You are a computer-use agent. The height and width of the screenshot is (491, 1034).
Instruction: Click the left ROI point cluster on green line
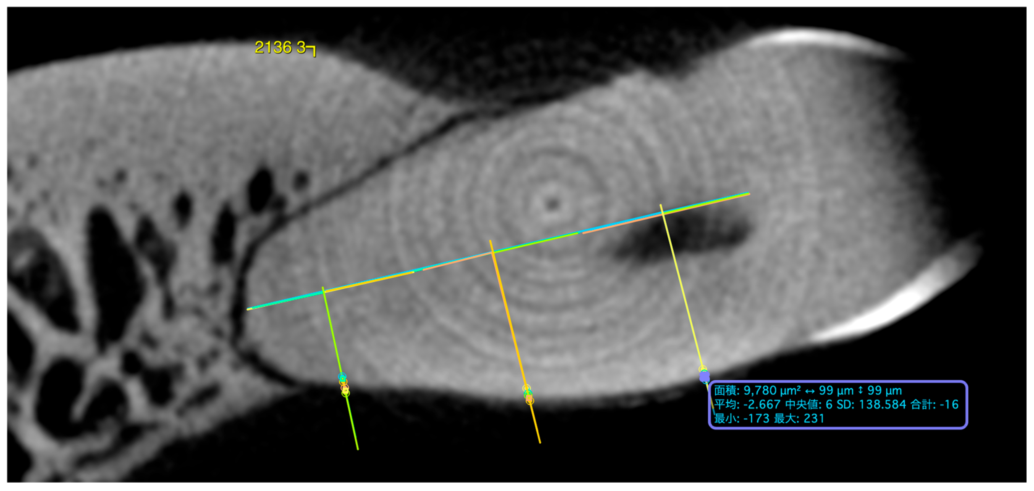pyautogui.click(x=344, y=385)
